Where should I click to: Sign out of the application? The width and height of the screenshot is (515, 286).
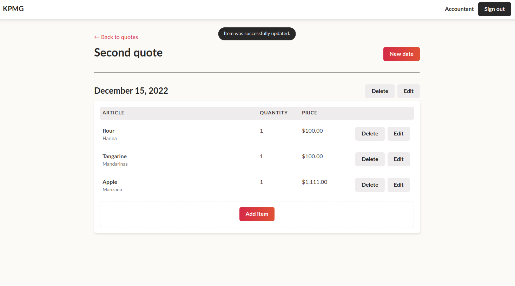point(494,9)
